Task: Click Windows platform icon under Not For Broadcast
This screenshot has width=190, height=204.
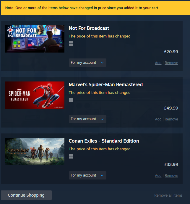Action: [x=71, y=44]
